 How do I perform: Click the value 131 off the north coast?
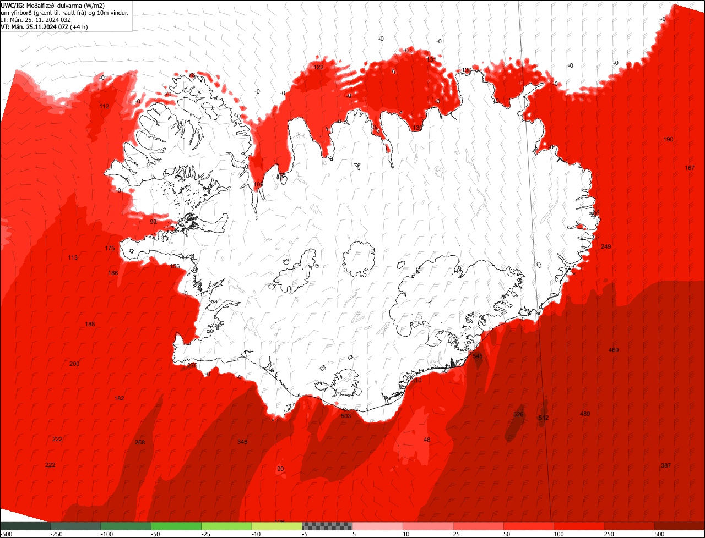tap(431, 59)
